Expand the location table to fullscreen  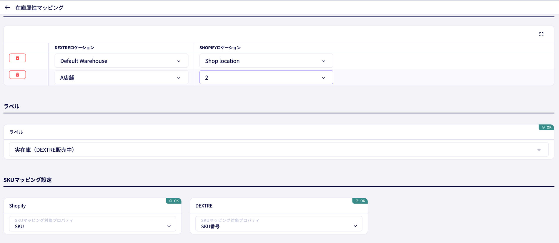point(541,34)
